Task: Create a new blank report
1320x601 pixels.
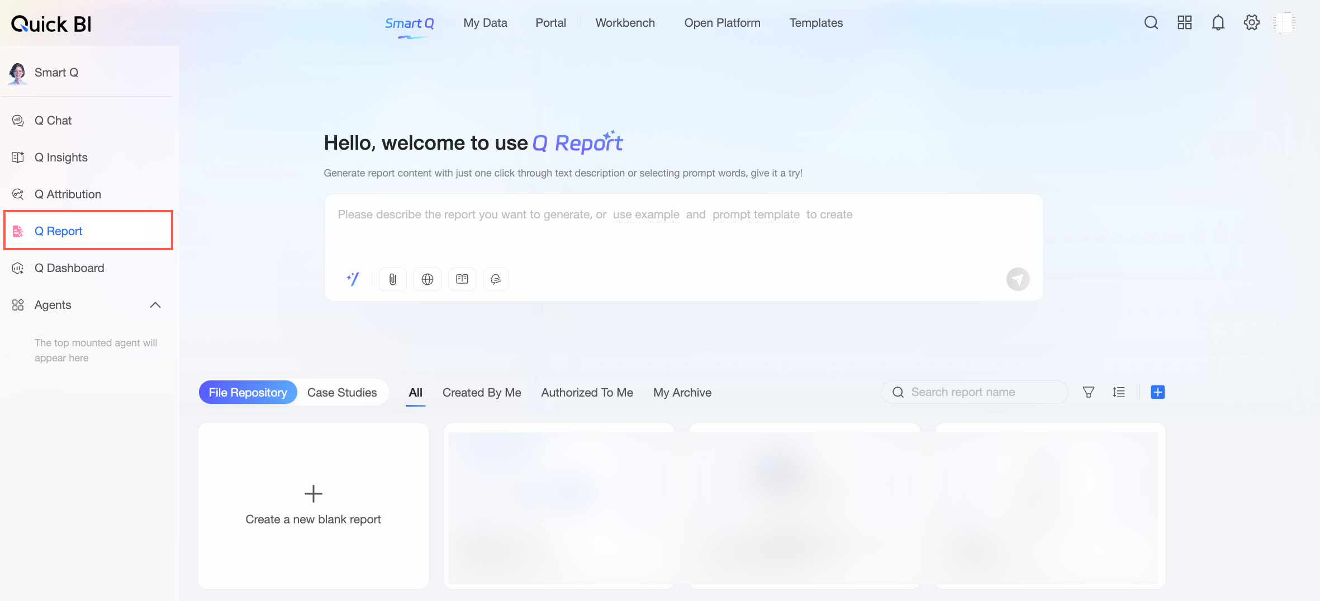Action: [314, 506]
